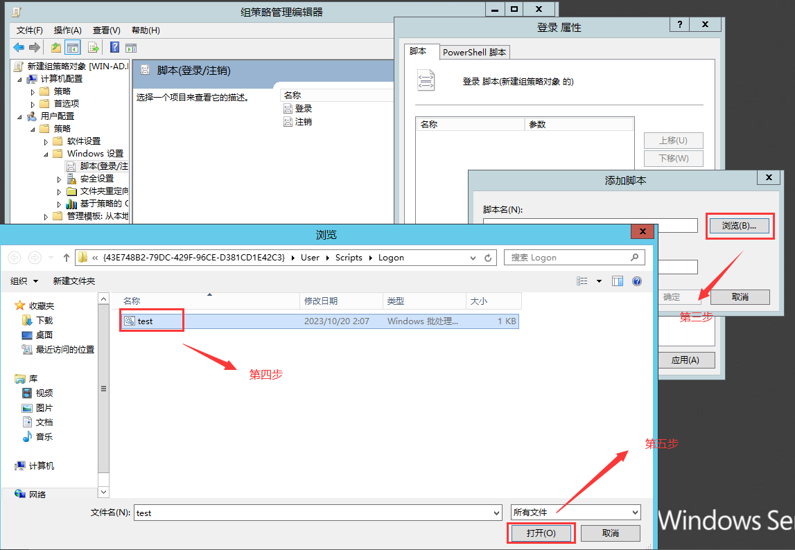This screenshot has width=795, height=550.
Task: Click the back arrow in the MMC toolbar
Action: 19,48
